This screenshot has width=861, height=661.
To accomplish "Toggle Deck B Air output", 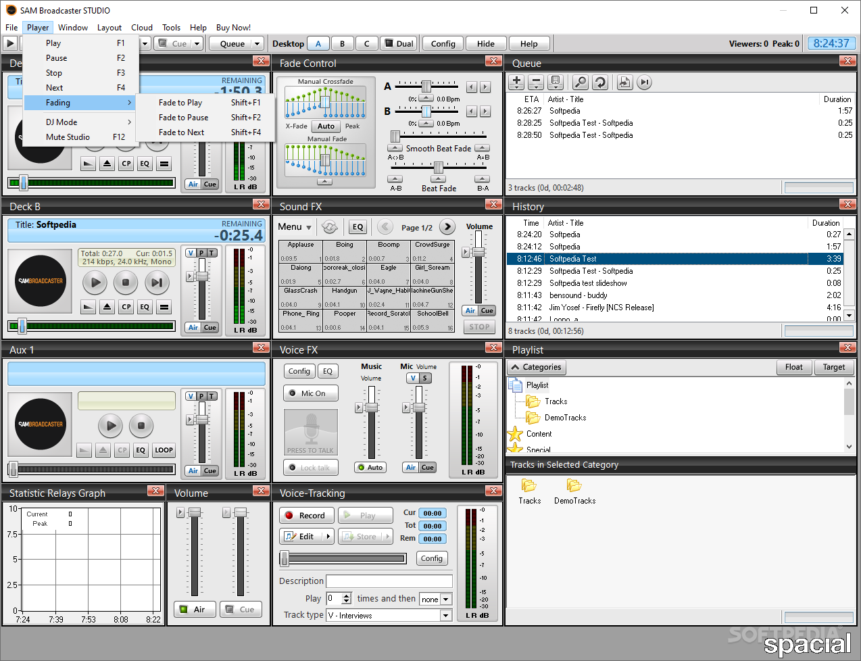I will click(193, 328).
